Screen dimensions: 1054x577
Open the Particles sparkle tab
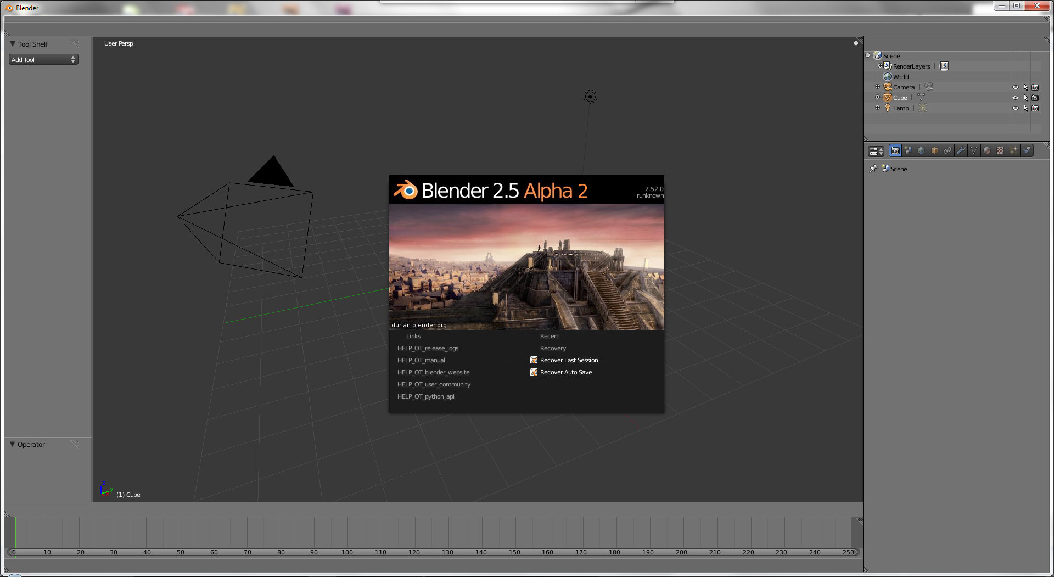pos(1013,150)
